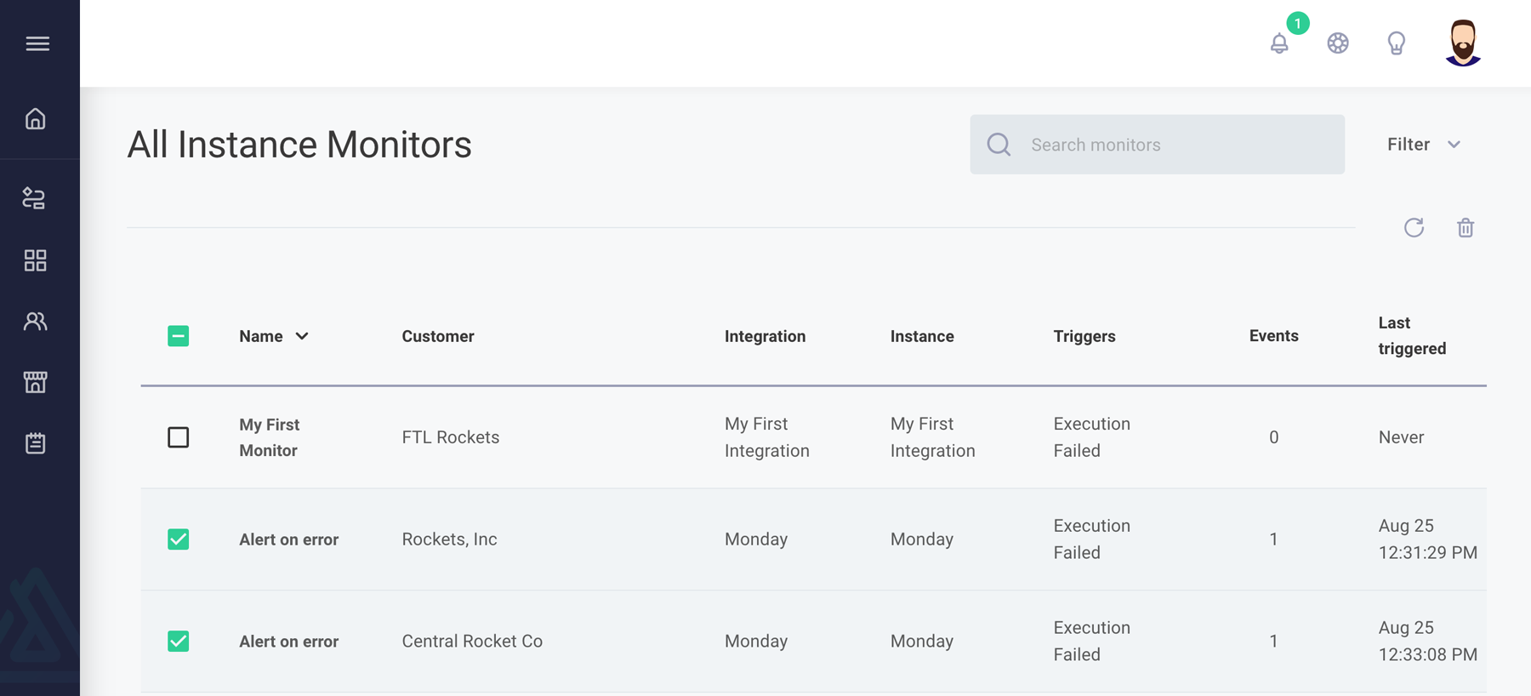Open Alert on error for Rockets, Inc
The image size is (1531, 696).
pyautogui.click(x=288, y=539)
